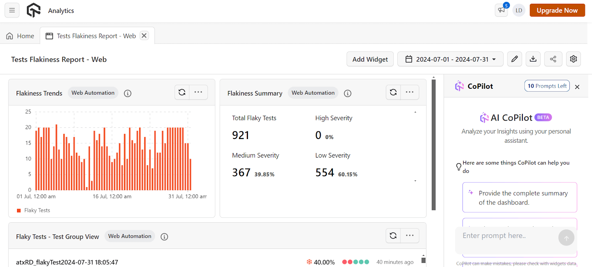
Task: Toggle the Flaky Tests chart legend
Action: pyautogui.click(x=34, y=210)
